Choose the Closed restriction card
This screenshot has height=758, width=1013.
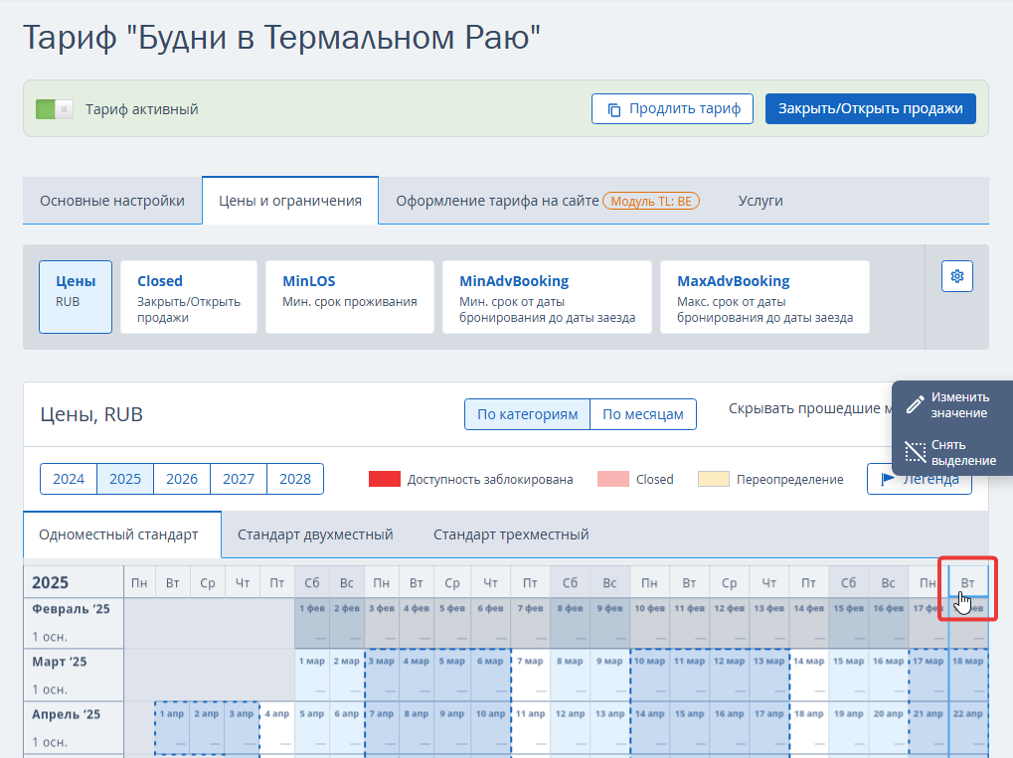pyautogui.click(x=189, y=297)
